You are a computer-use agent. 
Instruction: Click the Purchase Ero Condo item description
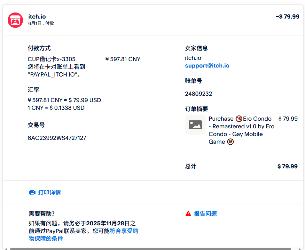tap(241, 130)
